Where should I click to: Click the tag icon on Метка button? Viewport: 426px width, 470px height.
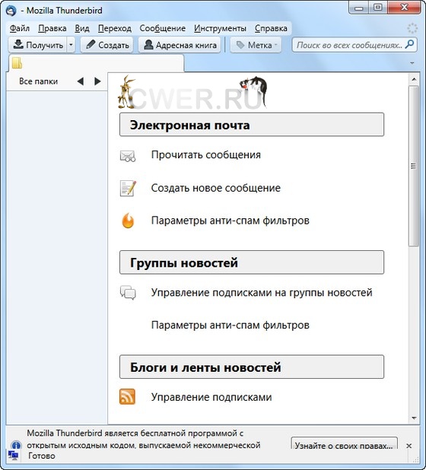(x=240, y=45)
